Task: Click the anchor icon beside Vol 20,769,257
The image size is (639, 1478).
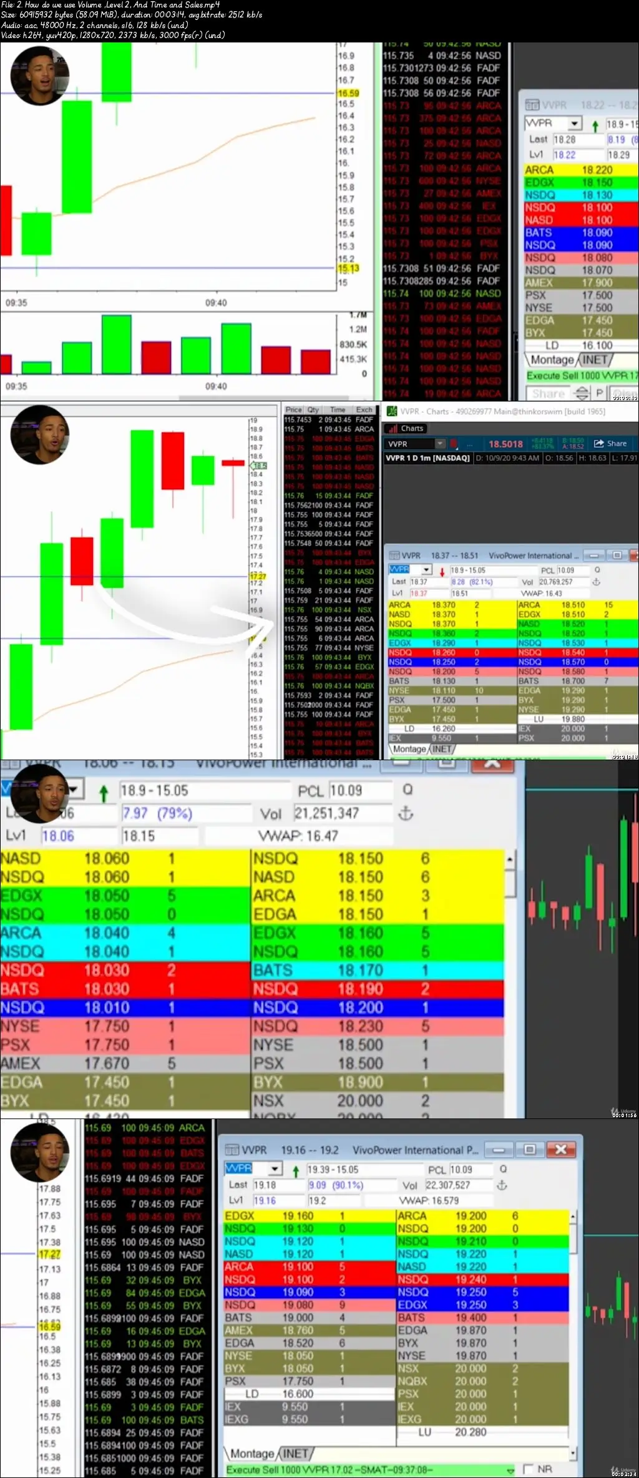Action: click(x=597, y=582)
